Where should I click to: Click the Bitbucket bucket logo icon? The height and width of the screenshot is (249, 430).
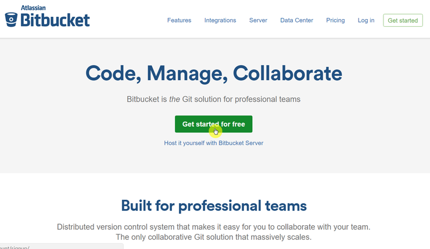coord(11,20)
